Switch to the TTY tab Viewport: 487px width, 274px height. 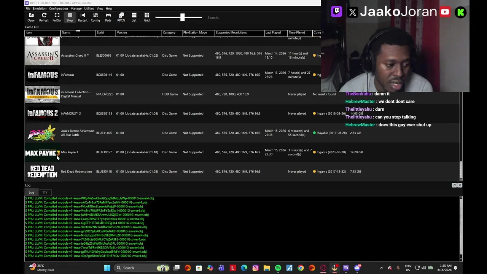point(45,193)
